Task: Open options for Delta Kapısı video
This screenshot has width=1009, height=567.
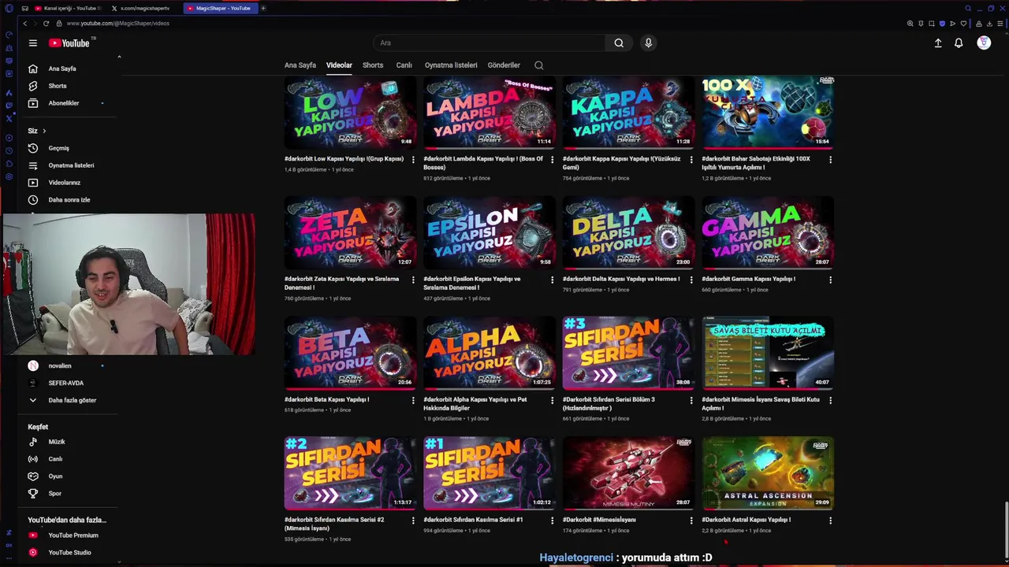Action: [x=691, y=280]
